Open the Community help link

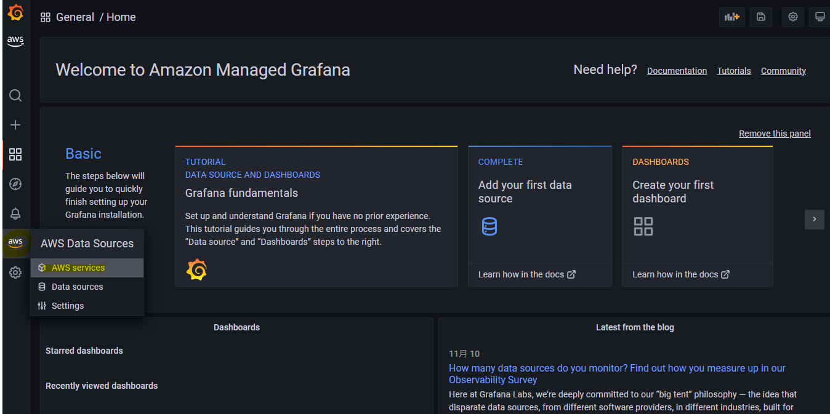[x=783, y=71]
